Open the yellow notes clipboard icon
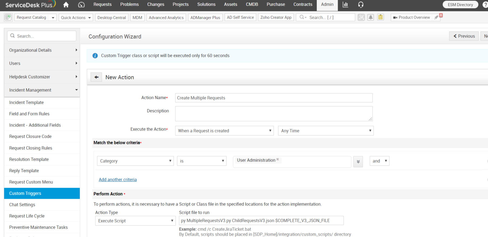 tap(380, 18)
